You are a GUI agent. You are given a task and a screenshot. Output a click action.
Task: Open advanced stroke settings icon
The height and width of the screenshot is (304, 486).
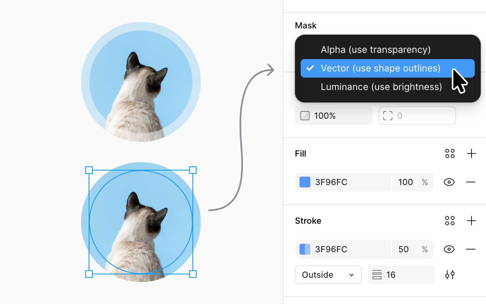tap(450, 274)
